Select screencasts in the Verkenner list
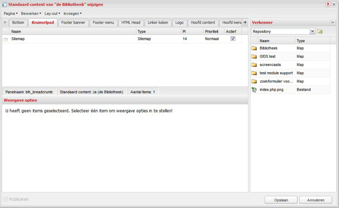This screenshot has width=339, height=208. [270, 65]
